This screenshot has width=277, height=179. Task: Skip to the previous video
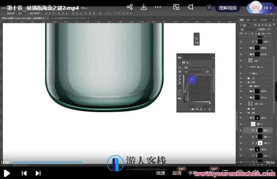tap(24, 173)
